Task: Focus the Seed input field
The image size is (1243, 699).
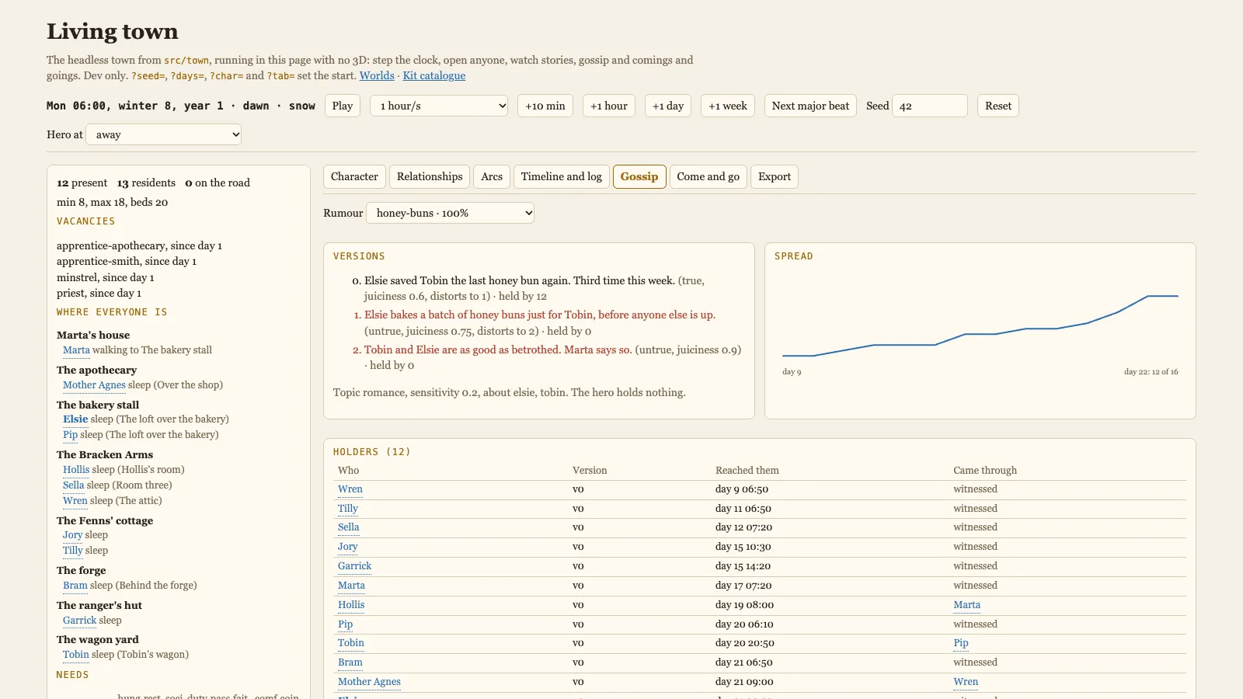Action: pyautogui.click(x=930, y=106)
